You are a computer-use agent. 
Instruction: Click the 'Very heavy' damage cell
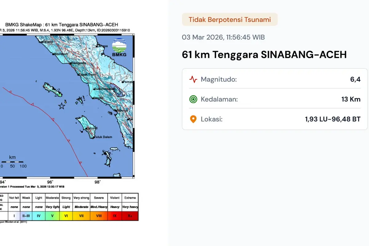click(130, 207)
